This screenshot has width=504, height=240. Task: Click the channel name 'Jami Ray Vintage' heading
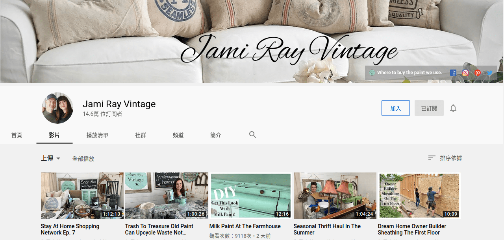pos(119,104)
